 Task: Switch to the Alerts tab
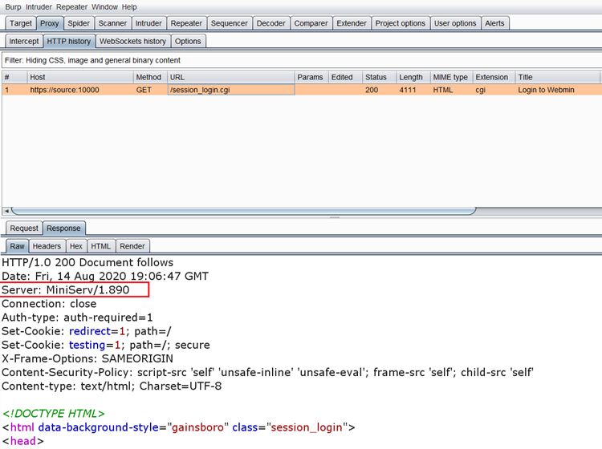pyautogui.click(x=494, y=23)
